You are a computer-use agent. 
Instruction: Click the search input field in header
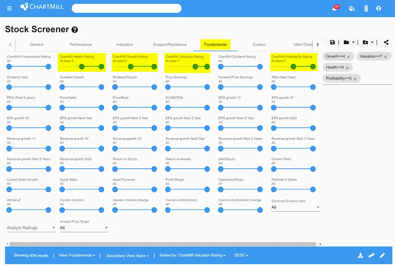click(126, 8)
